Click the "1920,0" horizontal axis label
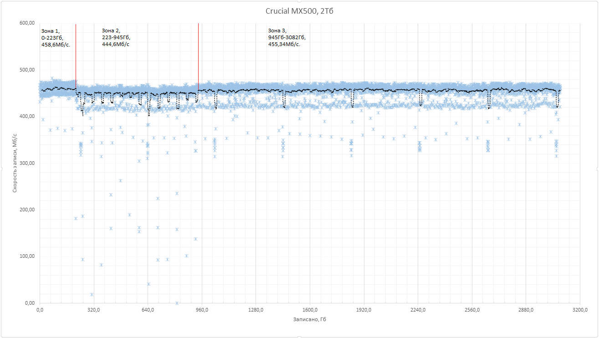599x338 pixels. (x=364, y=310)
